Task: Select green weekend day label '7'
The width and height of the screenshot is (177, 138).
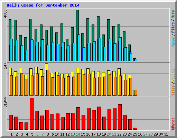Action: point(43,134)
